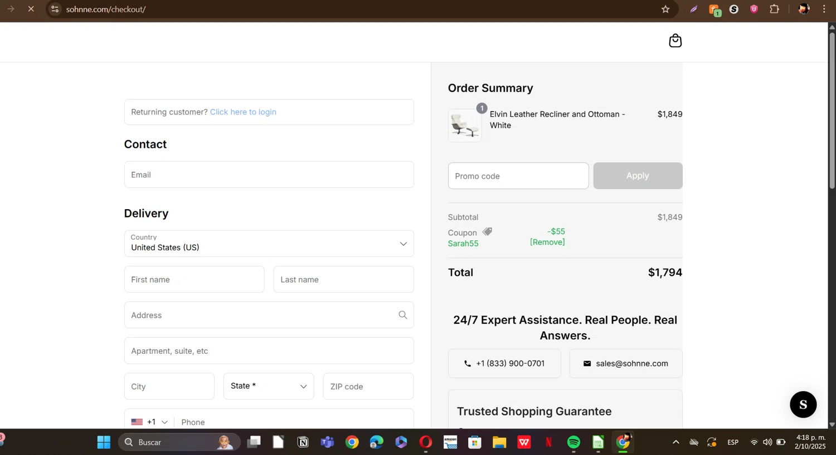Focus the Email input field
The width and height of the screenshot is (836, 455).
(x=269, y=175)
